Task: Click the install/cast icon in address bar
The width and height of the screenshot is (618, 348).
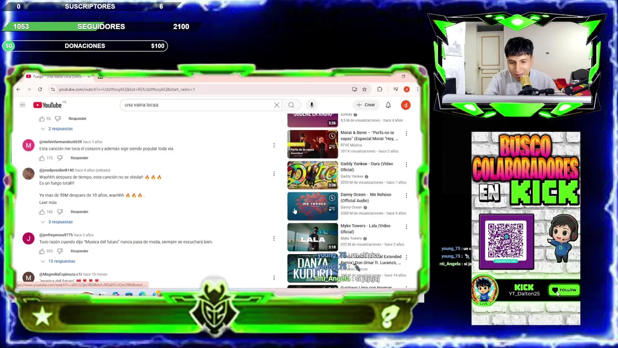Action: pos(355,89)
